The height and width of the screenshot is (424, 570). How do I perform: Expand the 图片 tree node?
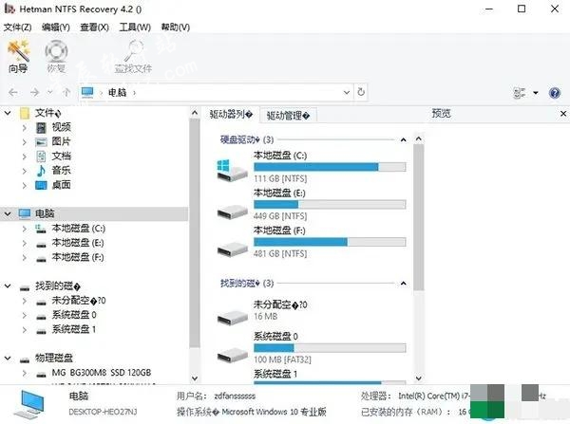click(25, 142)
